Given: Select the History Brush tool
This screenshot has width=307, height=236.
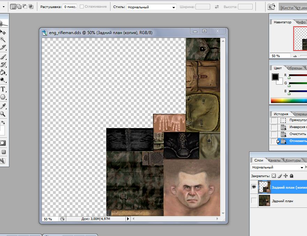Looking at the screenshot, I should pos(3,64).
